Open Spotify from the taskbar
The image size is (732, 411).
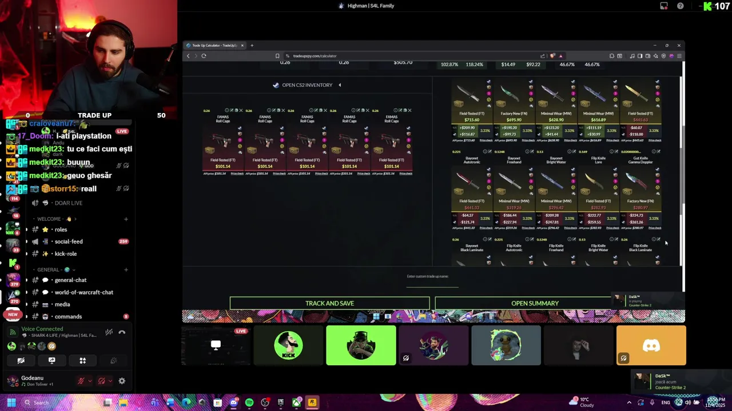coord(249,402)
